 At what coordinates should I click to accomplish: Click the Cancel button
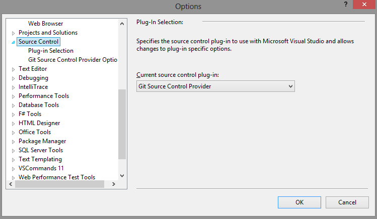pos(347,202)
